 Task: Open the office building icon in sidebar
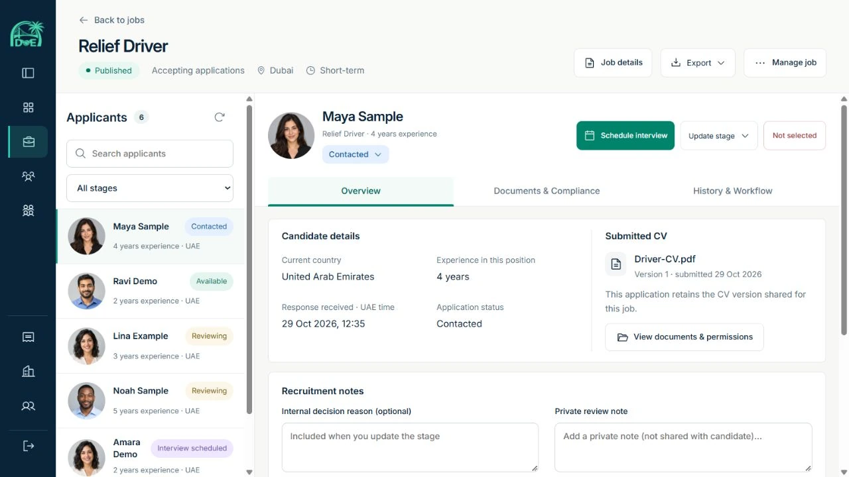coord(28,372)
